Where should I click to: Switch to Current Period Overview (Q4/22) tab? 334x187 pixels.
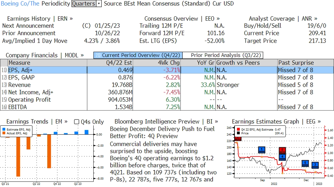138,55
